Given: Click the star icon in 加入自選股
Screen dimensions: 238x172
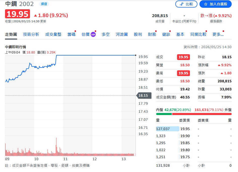Looking at the screenshot, I should (206, 4).
